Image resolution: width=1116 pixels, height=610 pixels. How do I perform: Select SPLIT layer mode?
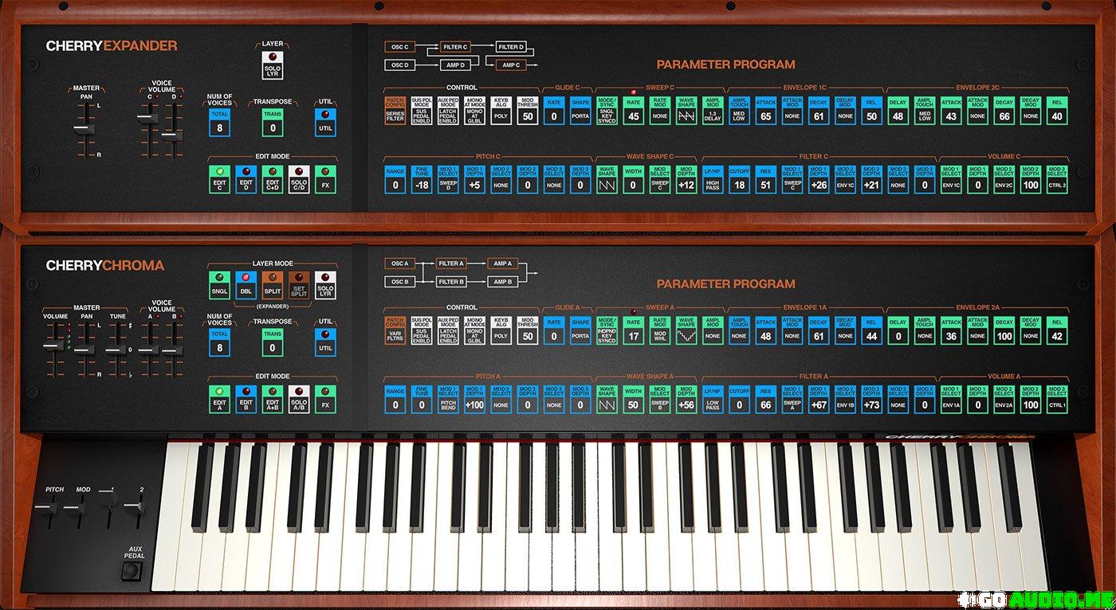click(x=273, y=285)
